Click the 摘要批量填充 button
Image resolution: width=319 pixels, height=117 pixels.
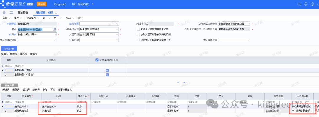pos(65,90)
